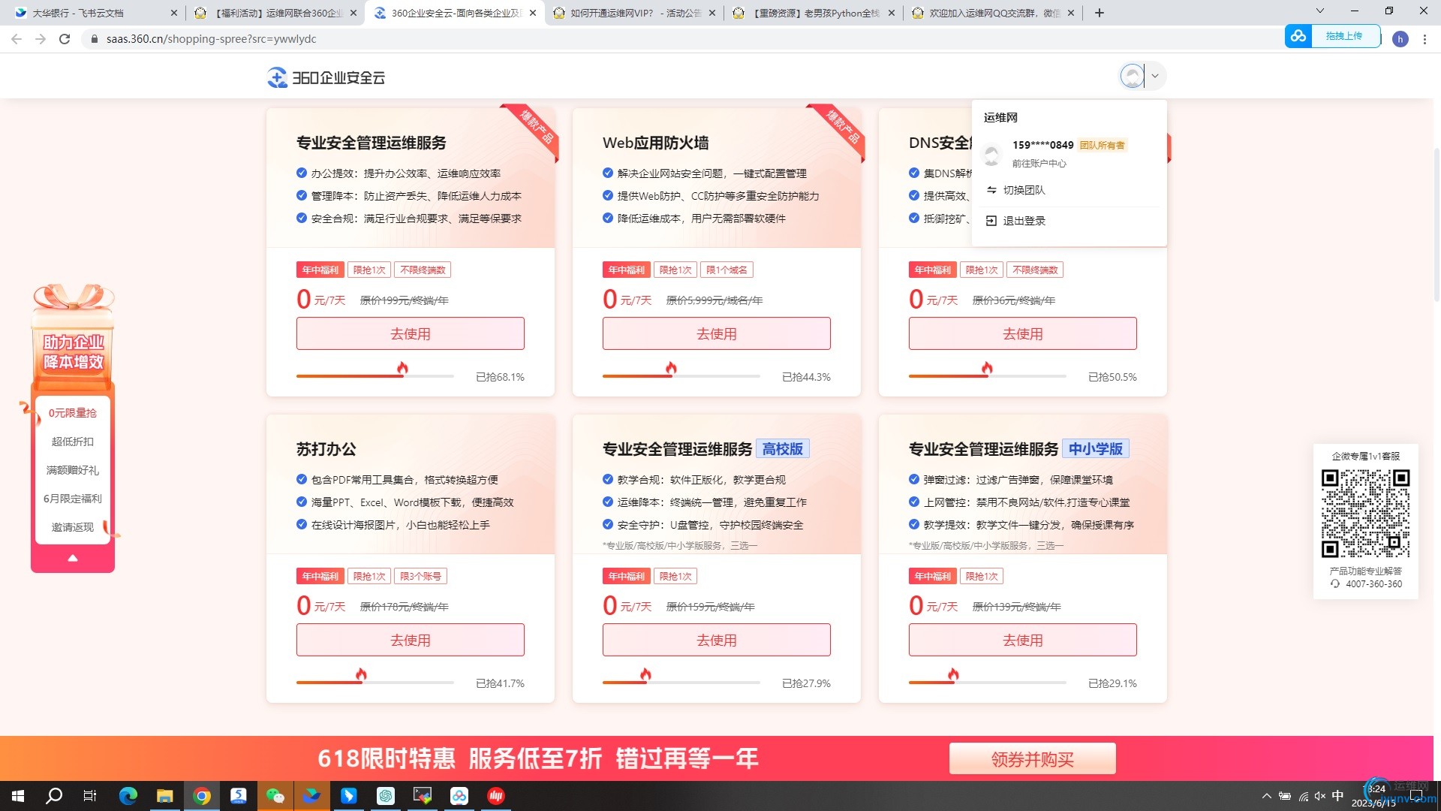
Task: Click 去使用 for 中小学版 card
Action: [1023, 640]
